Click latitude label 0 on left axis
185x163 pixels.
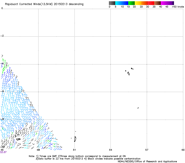tap(2, 8)
